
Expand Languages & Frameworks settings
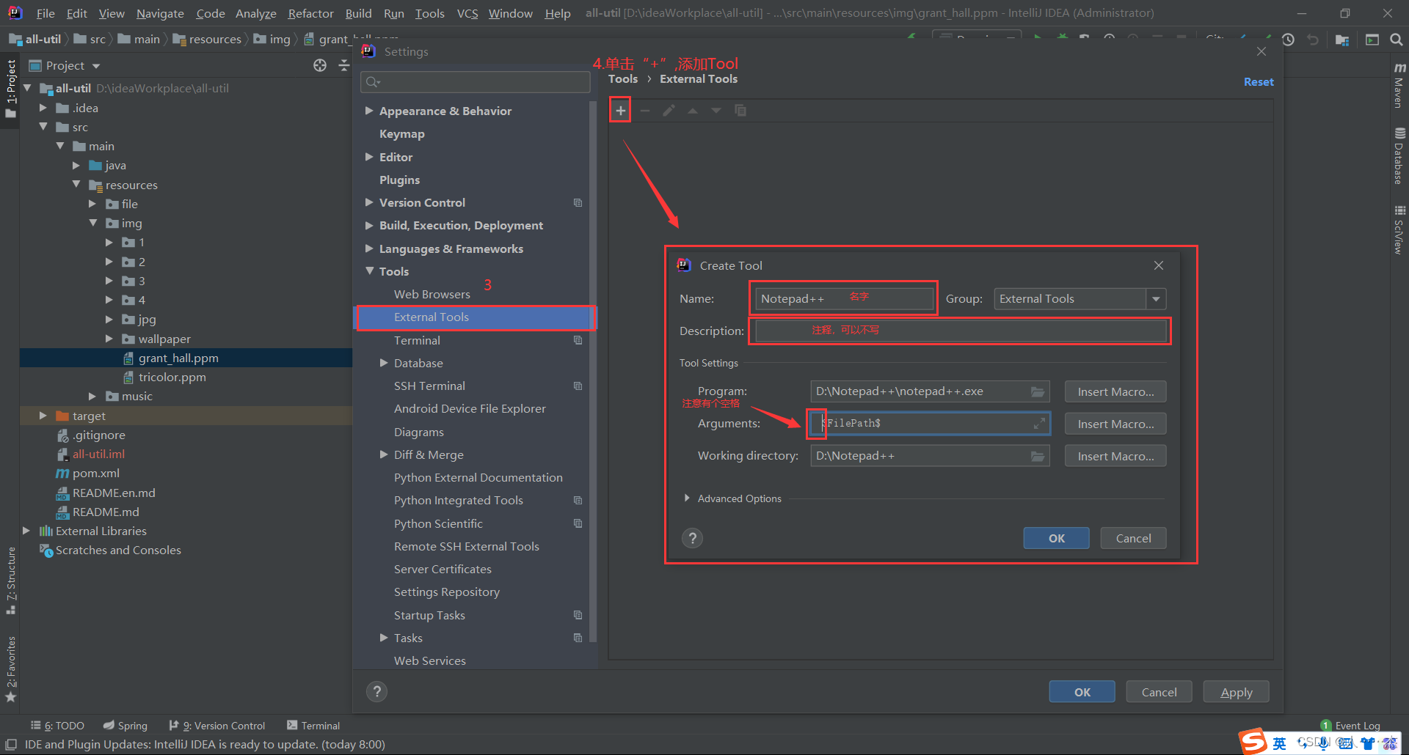pos(369,248)
